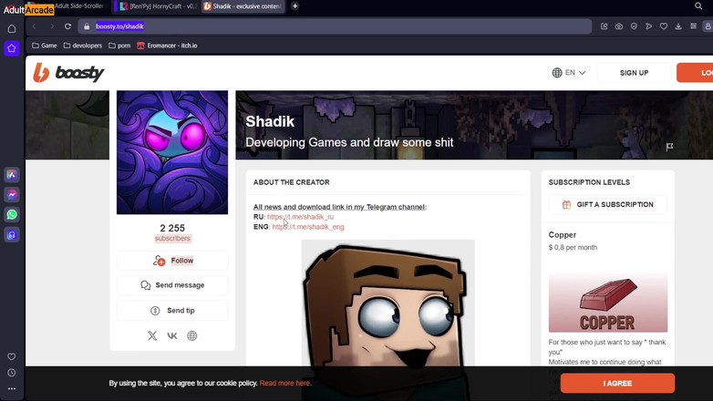Open the easy setup menu icon
This screenshot has height=401, width=713.
coord(694,26)
